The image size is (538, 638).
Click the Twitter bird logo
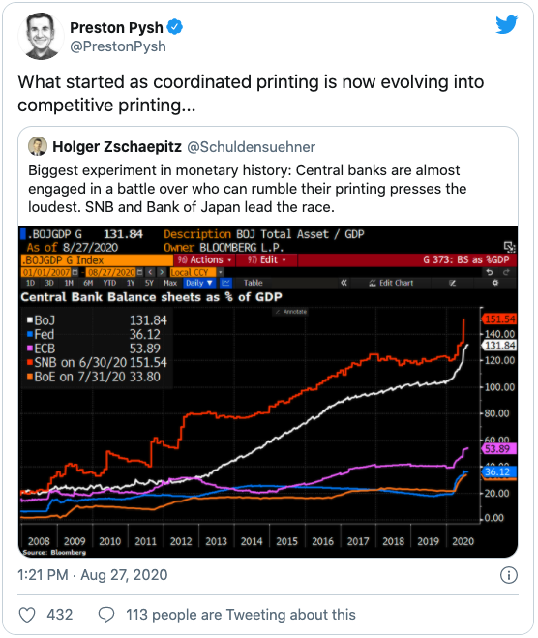[506, 24]
